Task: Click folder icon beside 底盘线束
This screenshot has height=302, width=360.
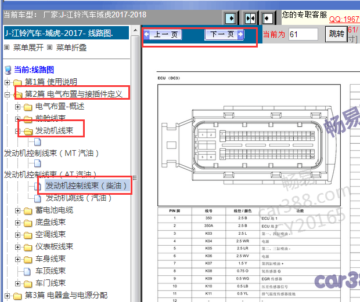Action: tap(28, 223)
